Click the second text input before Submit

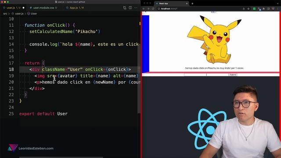point(218,75)
